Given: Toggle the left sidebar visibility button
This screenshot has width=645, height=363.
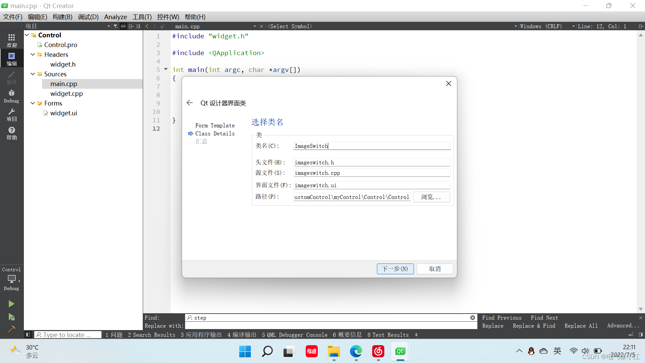Looking at the screenshot, I should (x=28, y=335).
